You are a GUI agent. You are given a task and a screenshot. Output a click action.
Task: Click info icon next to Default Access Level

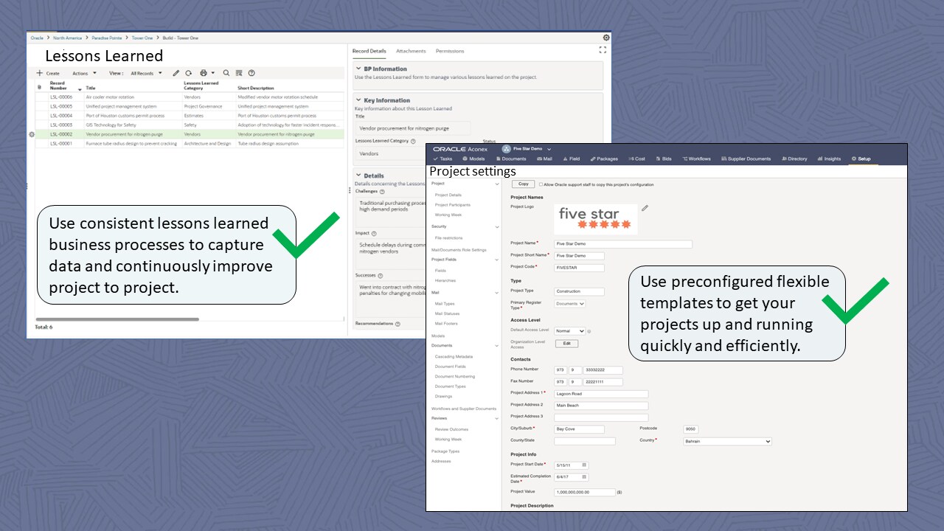589,331
